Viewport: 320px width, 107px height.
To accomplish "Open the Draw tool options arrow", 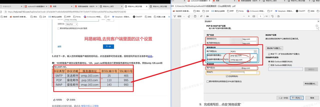I will [184, 16].
